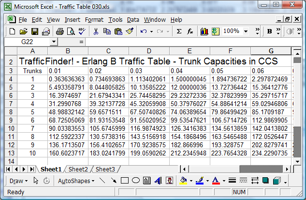
Task: Open the Edit menu
Action: click(37, 20)
